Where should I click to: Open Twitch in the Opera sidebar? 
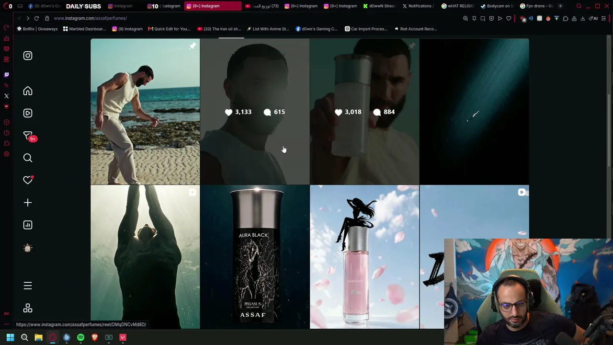click(6, 75)
